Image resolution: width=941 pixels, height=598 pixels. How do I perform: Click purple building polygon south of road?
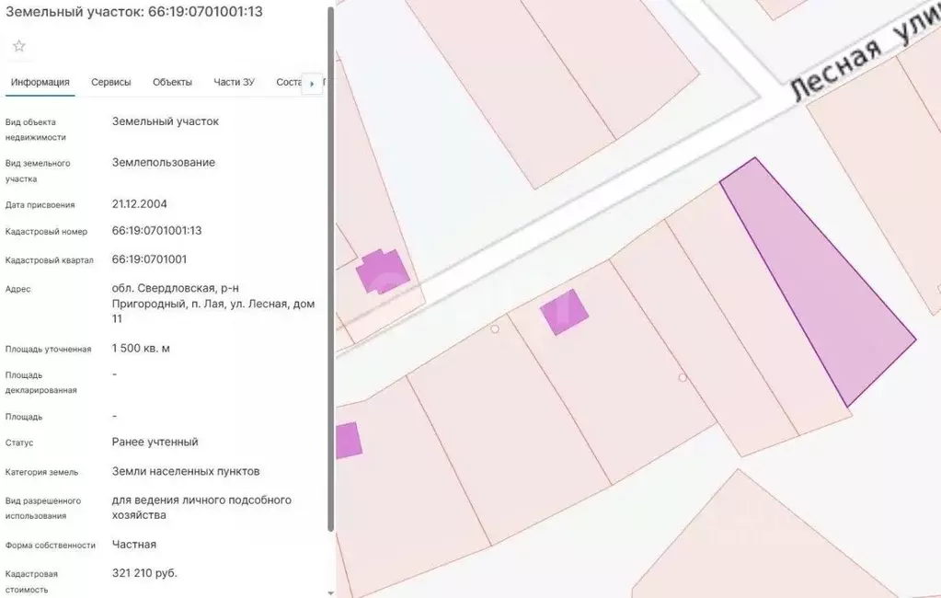click(564, 312)
